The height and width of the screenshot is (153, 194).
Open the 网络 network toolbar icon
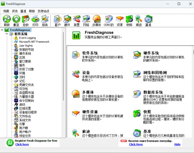pos(86,21)
